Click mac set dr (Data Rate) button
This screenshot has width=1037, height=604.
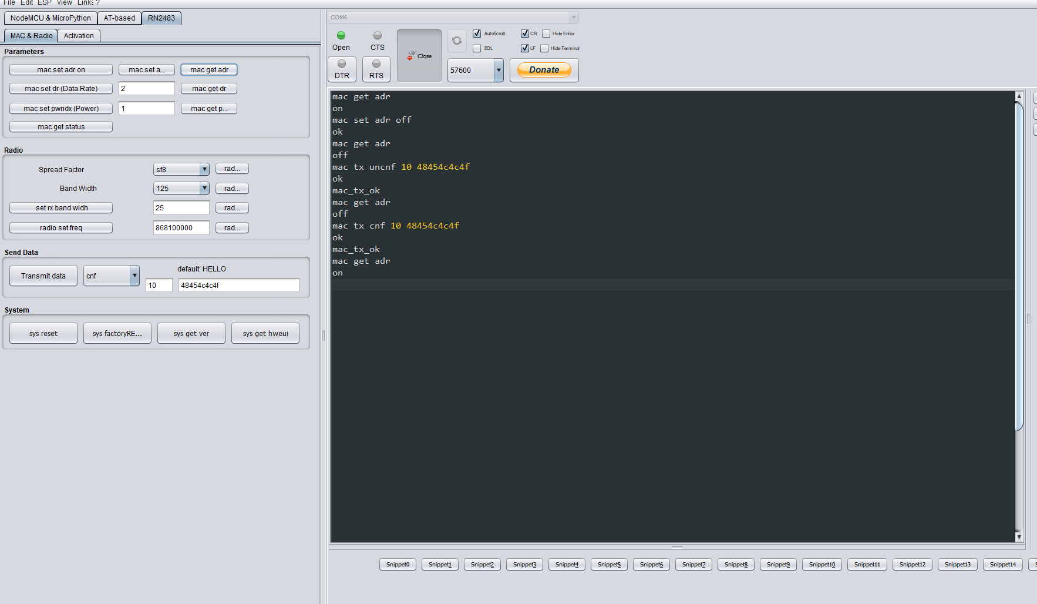click(61, 89)
